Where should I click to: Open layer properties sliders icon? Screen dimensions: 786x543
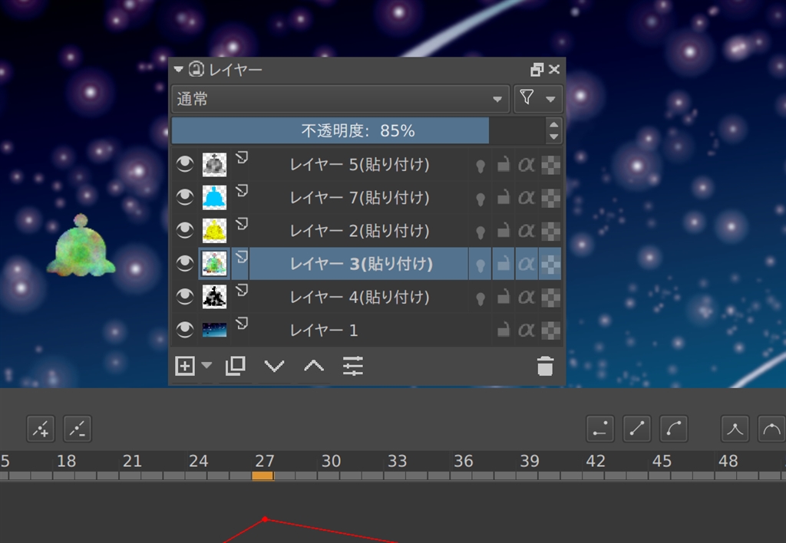coord(353,366)
